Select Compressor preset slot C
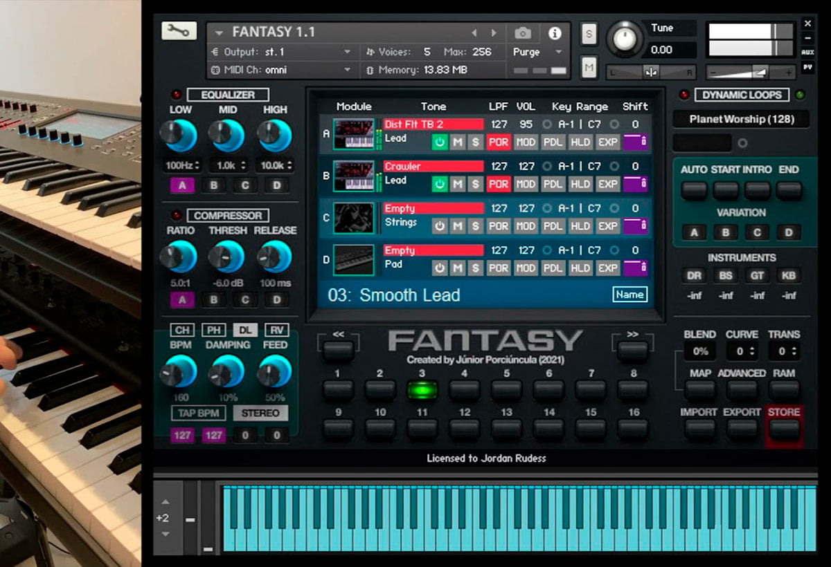 pyautogui.click(x=245, y=299)
